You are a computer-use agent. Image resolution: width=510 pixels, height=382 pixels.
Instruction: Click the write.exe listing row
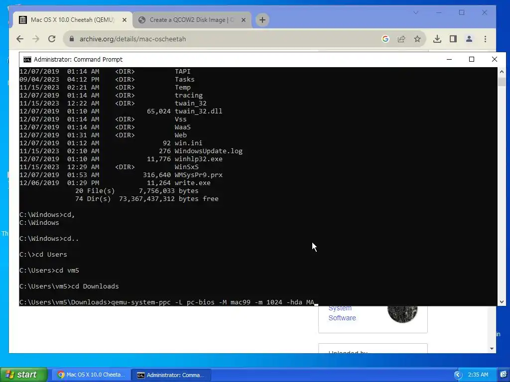click(x=115, y=183)
